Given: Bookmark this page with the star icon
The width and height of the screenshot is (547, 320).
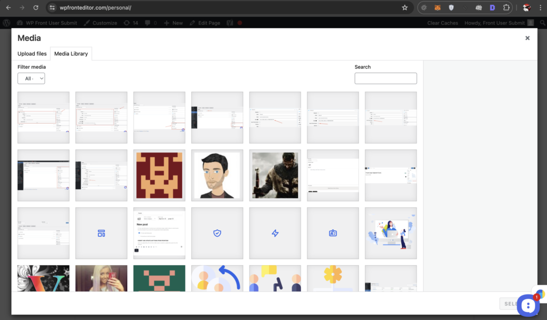Looking at the screenshot, I should click(x=404, y=8).
